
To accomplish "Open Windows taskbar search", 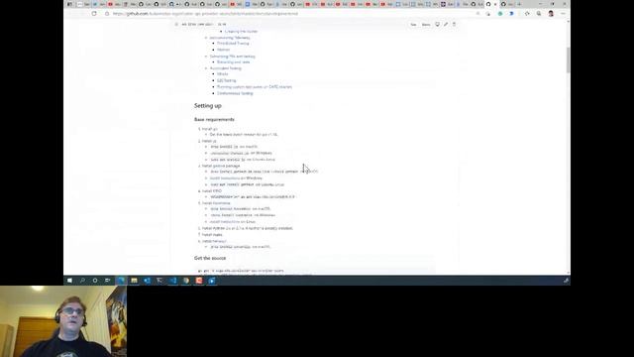I will coord(82,280).
